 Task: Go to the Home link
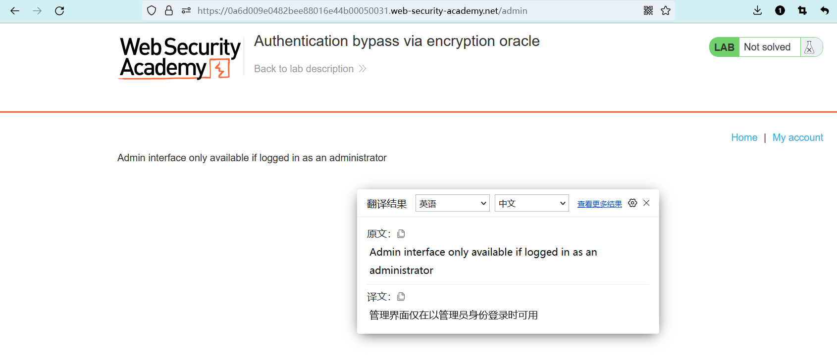(744, 137)
